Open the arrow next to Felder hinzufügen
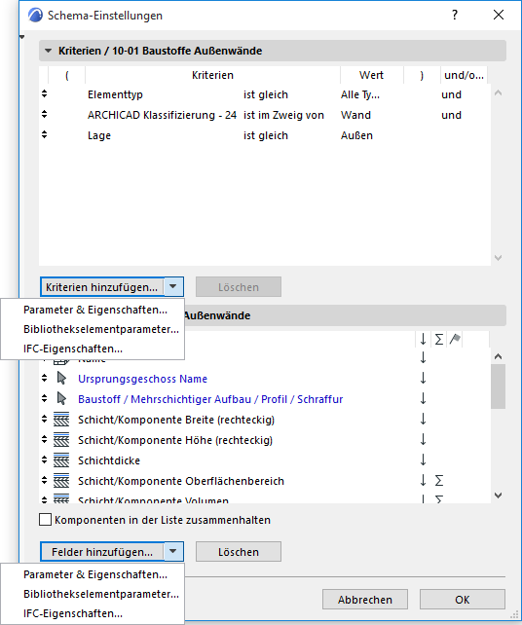This screenshot has height=625, width=522. point(173,551)
